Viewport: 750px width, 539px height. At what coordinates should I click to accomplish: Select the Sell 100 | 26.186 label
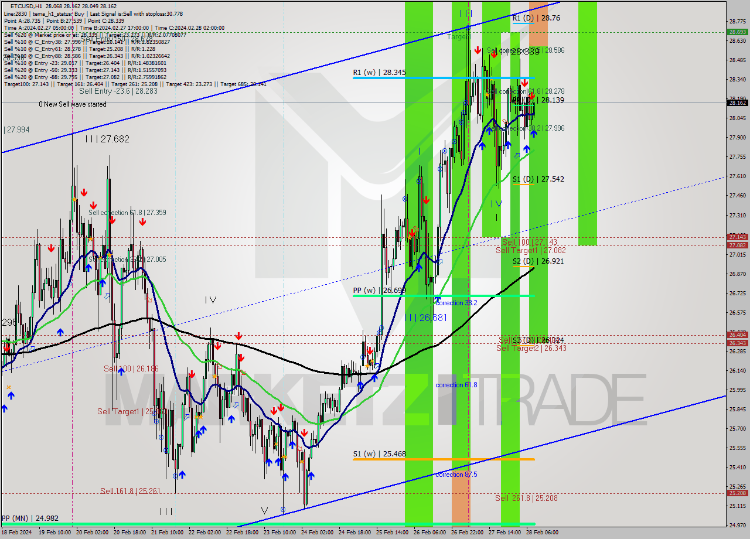131,369
